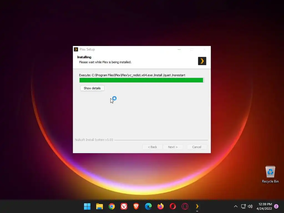
Task: Click the Plex logo in installer header
Action: 202,61
